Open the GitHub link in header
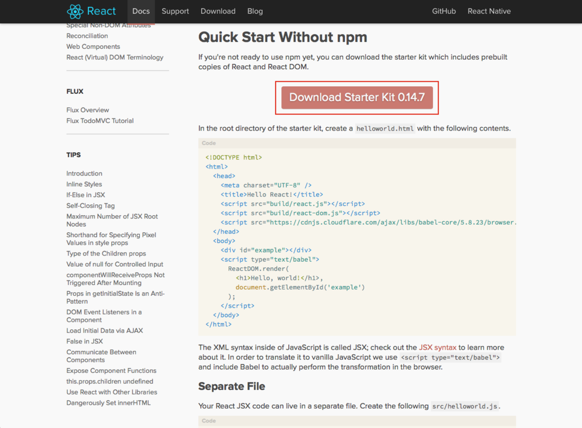This screenshot has width=582, height=428. pyautogui.click(x=443, y=11)
